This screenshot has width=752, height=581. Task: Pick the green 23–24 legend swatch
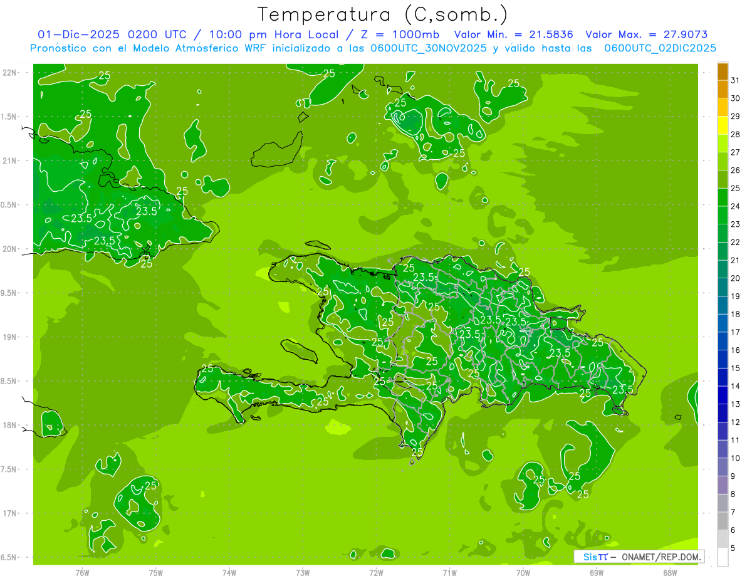[x=723, y=215]
